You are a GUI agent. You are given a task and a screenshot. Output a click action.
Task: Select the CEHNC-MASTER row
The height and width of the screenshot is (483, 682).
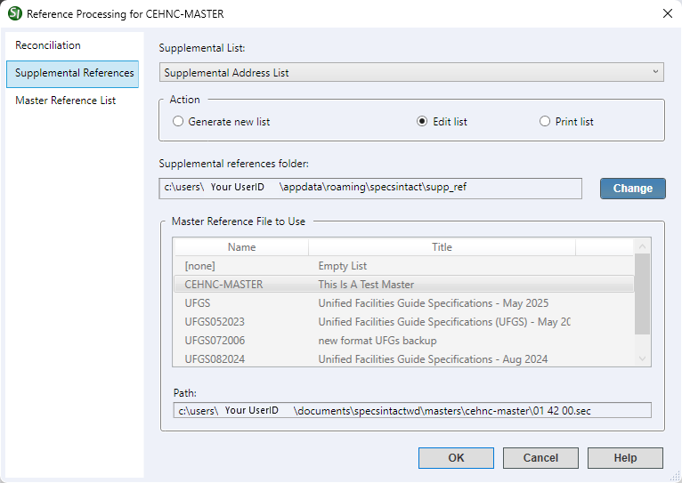(403, 285)
